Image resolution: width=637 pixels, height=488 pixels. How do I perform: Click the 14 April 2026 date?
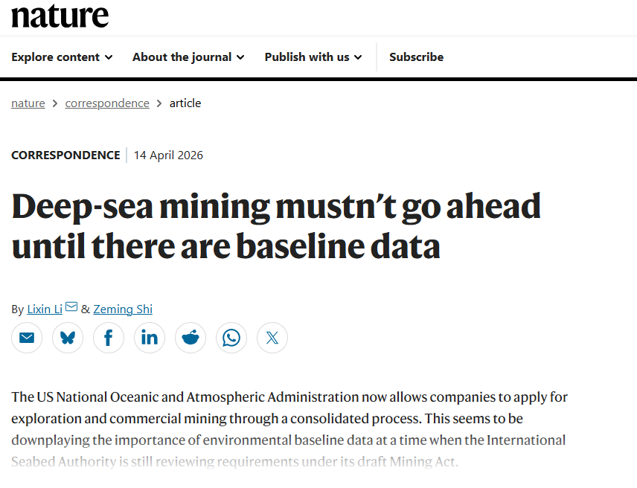pyautogui.click(x=168, y=155)
